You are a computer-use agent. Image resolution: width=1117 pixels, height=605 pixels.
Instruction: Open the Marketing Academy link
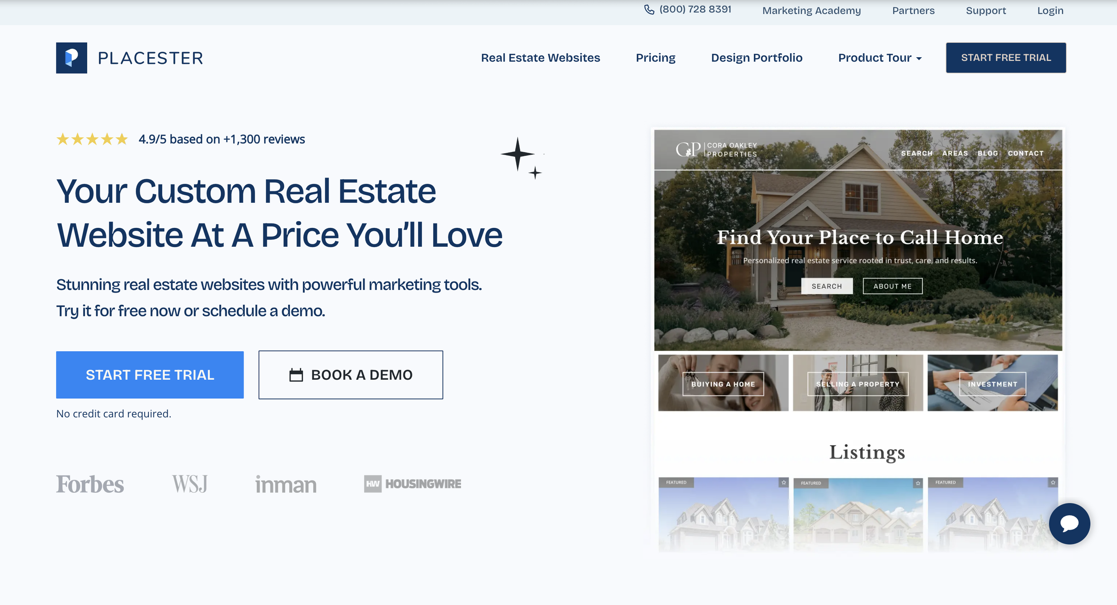811,10
